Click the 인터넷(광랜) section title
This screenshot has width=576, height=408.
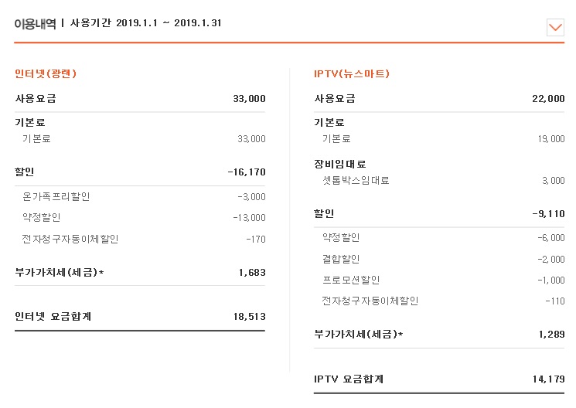[x=46, y=74]
